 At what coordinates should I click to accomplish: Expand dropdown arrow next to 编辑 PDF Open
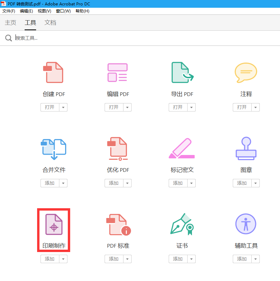(127, 107)
